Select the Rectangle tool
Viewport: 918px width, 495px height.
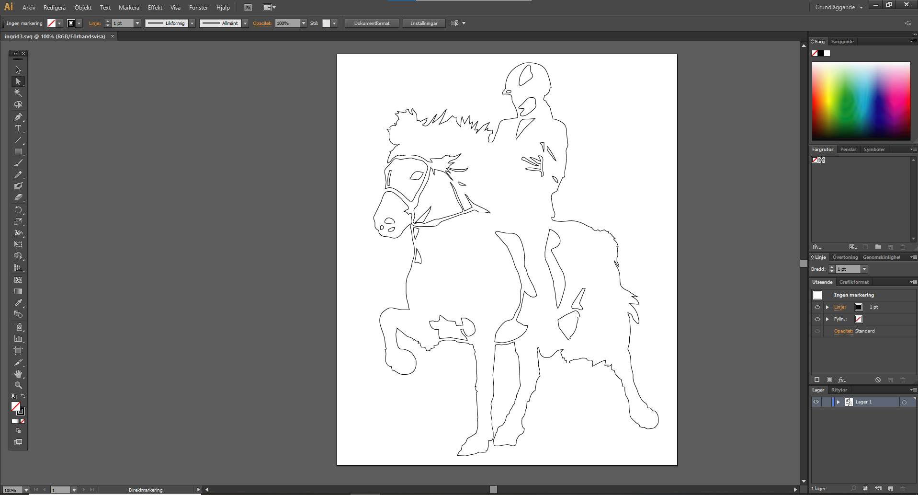pyautogui.click(x=18, y=152)
